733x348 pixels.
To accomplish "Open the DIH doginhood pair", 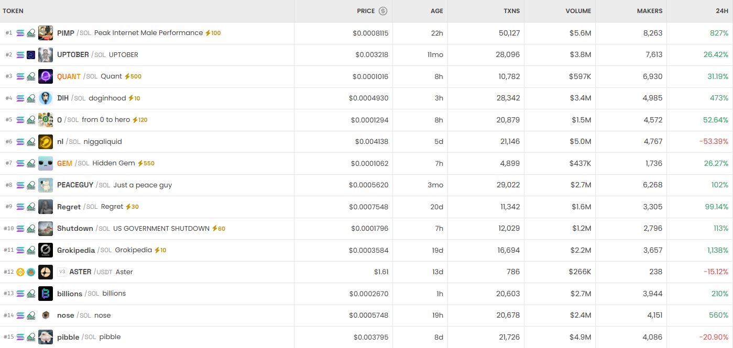I will click(63, 98).
